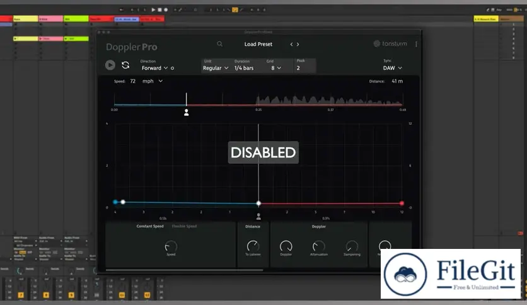Switch to the Flexible Speed tab

point(184,226)
